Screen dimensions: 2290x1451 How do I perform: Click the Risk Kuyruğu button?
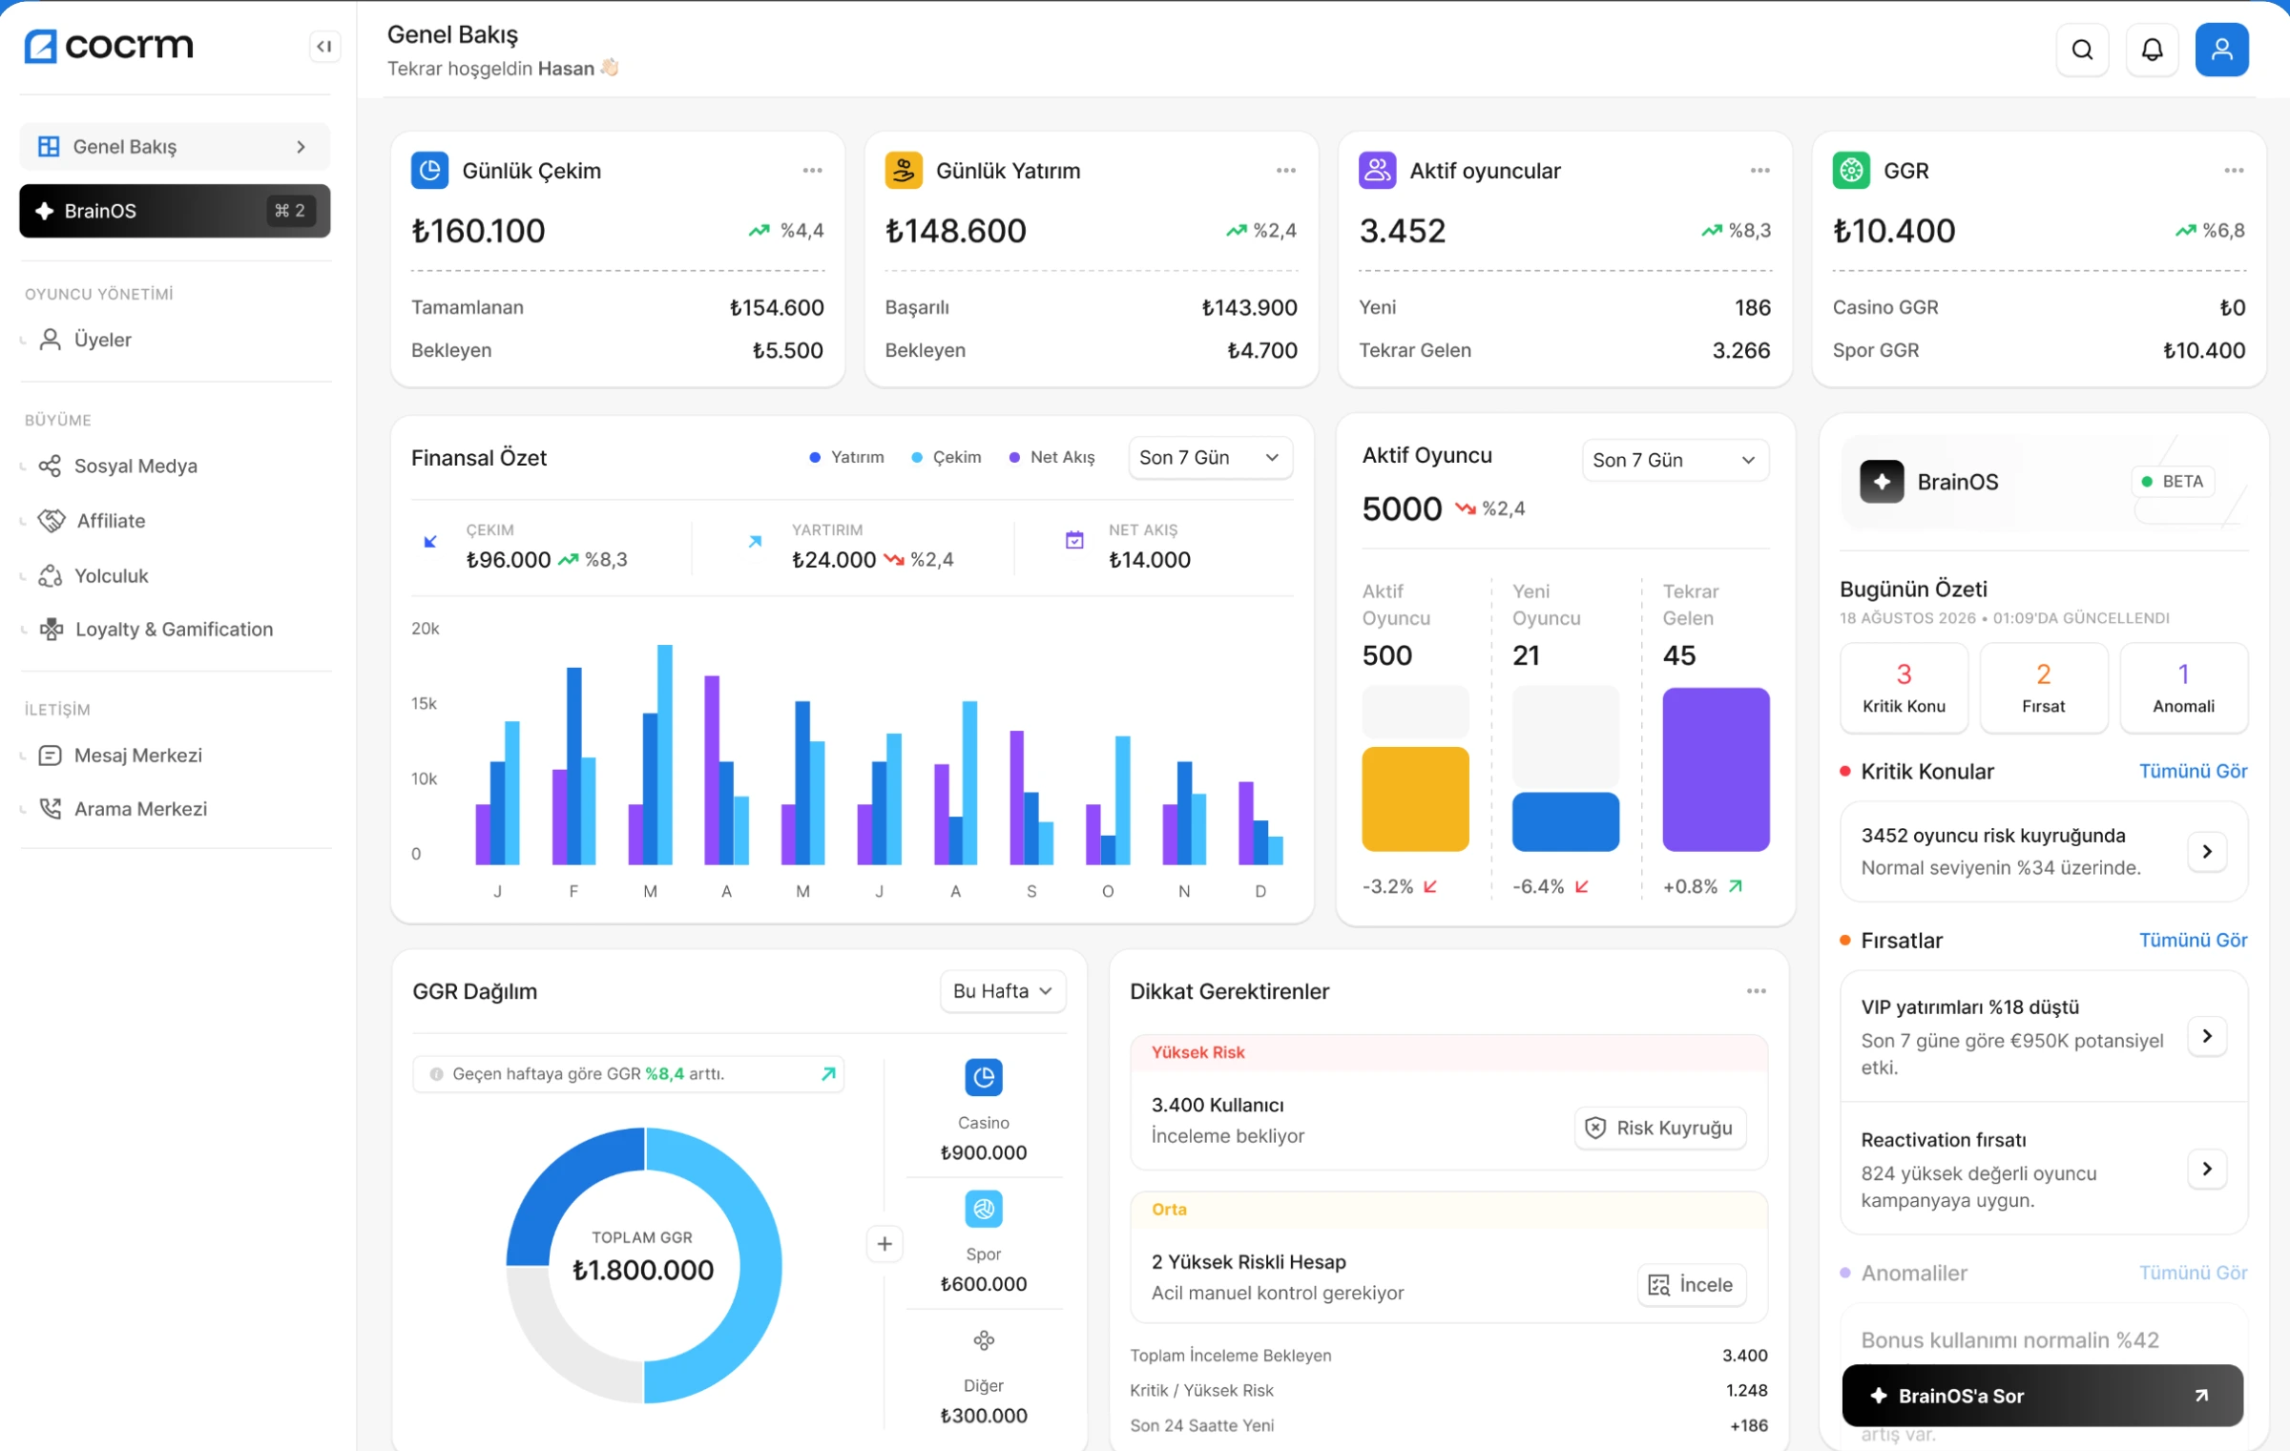tap(1660, 1129)
